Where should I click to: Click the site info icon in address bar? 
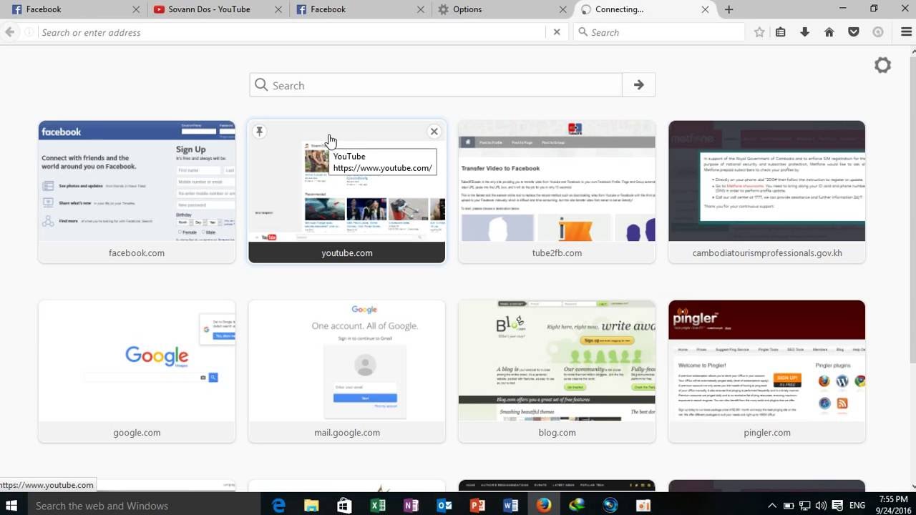pyautogui.click(x=29, y=32)
